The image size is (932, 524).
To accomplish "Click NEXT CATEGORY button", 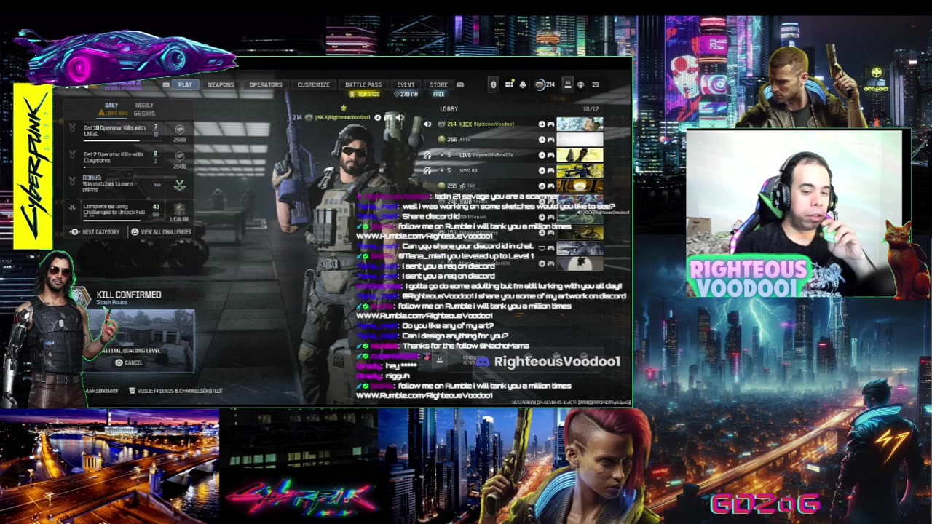I will 95,232.
